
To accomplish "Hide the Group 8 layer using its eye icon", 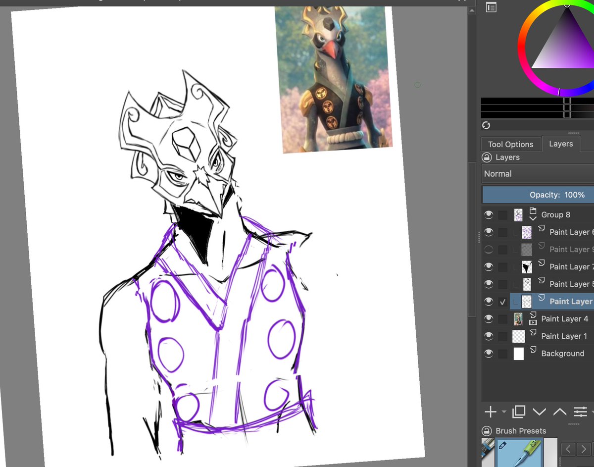I will click(x=489, y=214).
